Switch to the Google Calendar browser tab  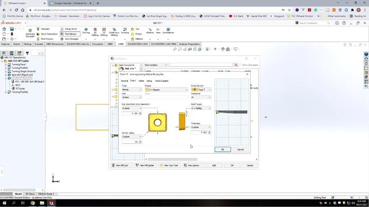(70, 3)
